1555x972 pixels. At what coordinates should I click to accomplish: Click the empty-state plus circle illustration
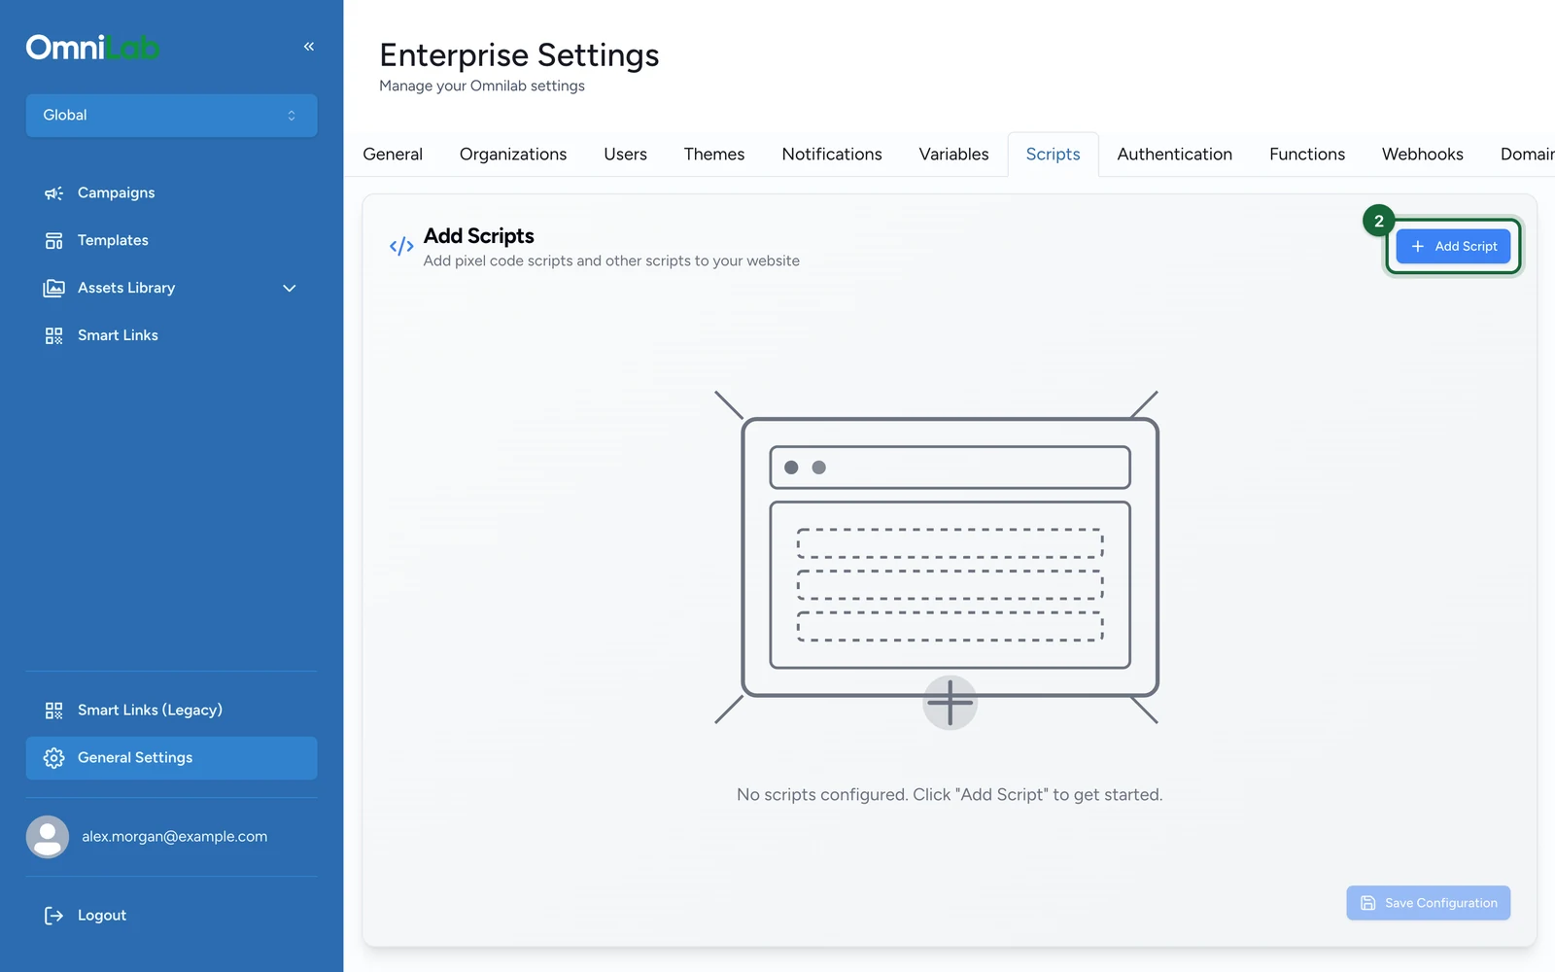(x=950, y=702)
